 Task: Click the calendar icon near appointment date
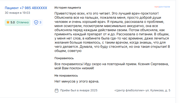click(x=57, y=91)
